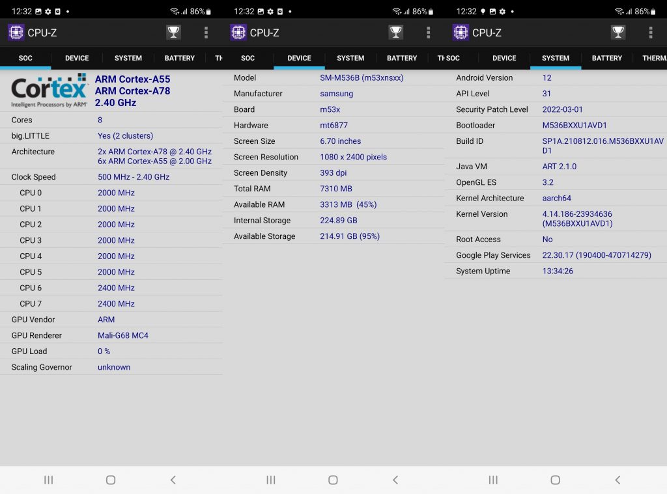Click the CPU-Z app logo in the left panel
Image resolution: width=667 pixels, height=494 pixels.
pos(16,33)
